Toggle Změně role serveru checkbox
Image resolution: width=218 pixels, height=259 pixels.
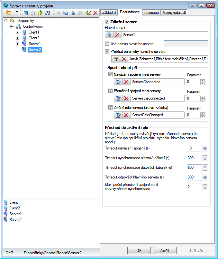point(110,108)
